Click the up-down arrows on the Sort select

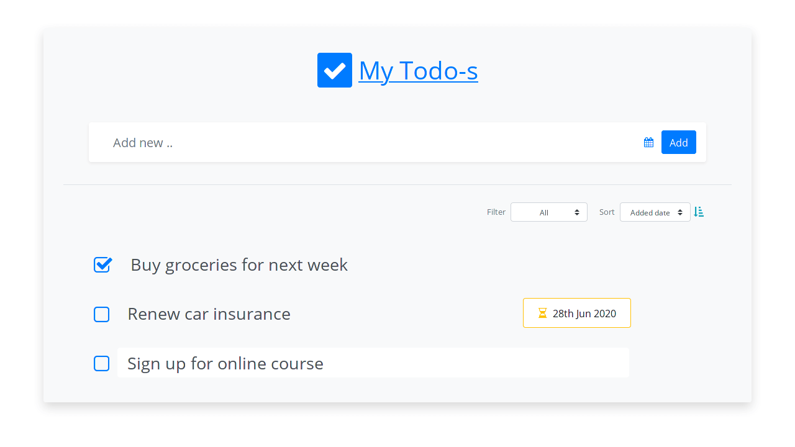680,212
